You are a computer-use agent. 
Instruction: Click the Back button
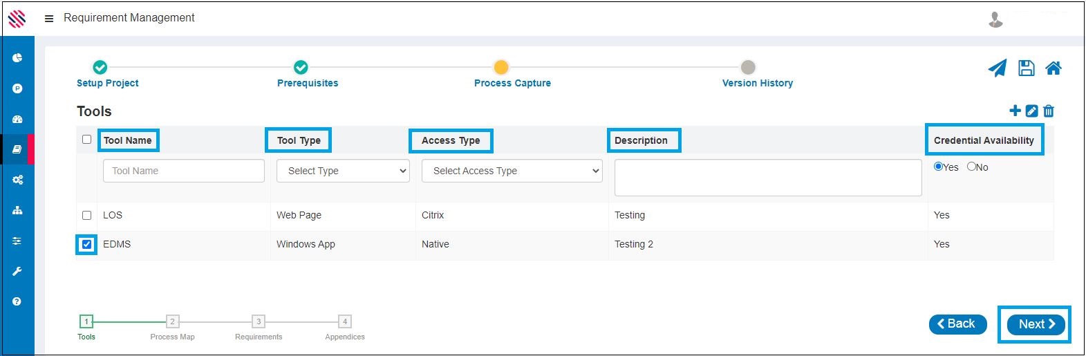click(957, 324)
